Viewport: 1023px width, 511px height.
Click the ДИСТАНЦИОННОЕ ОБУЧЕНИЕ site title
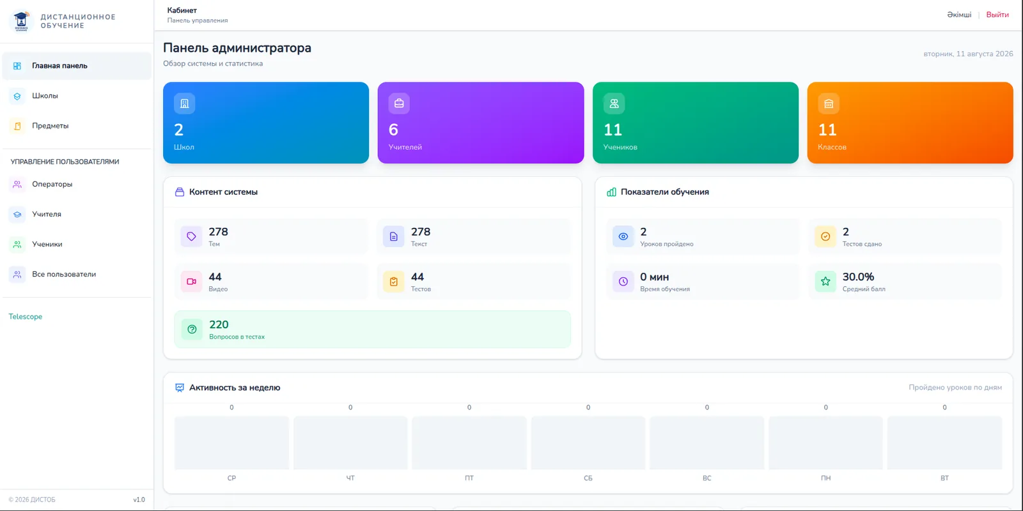coord(78,21)
